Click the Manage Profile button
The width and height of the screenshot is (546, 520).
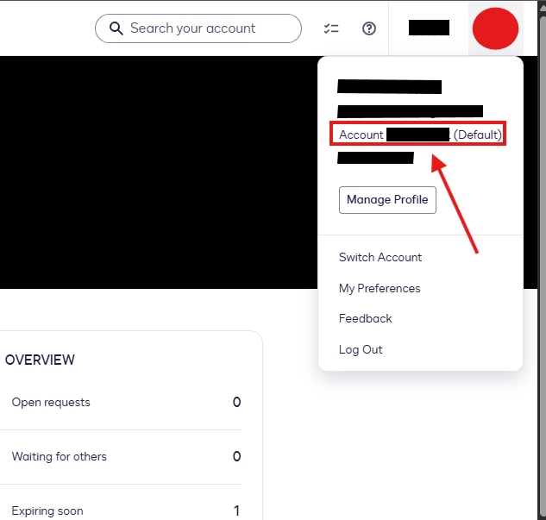pyautogui.click(x=387, y=200)
